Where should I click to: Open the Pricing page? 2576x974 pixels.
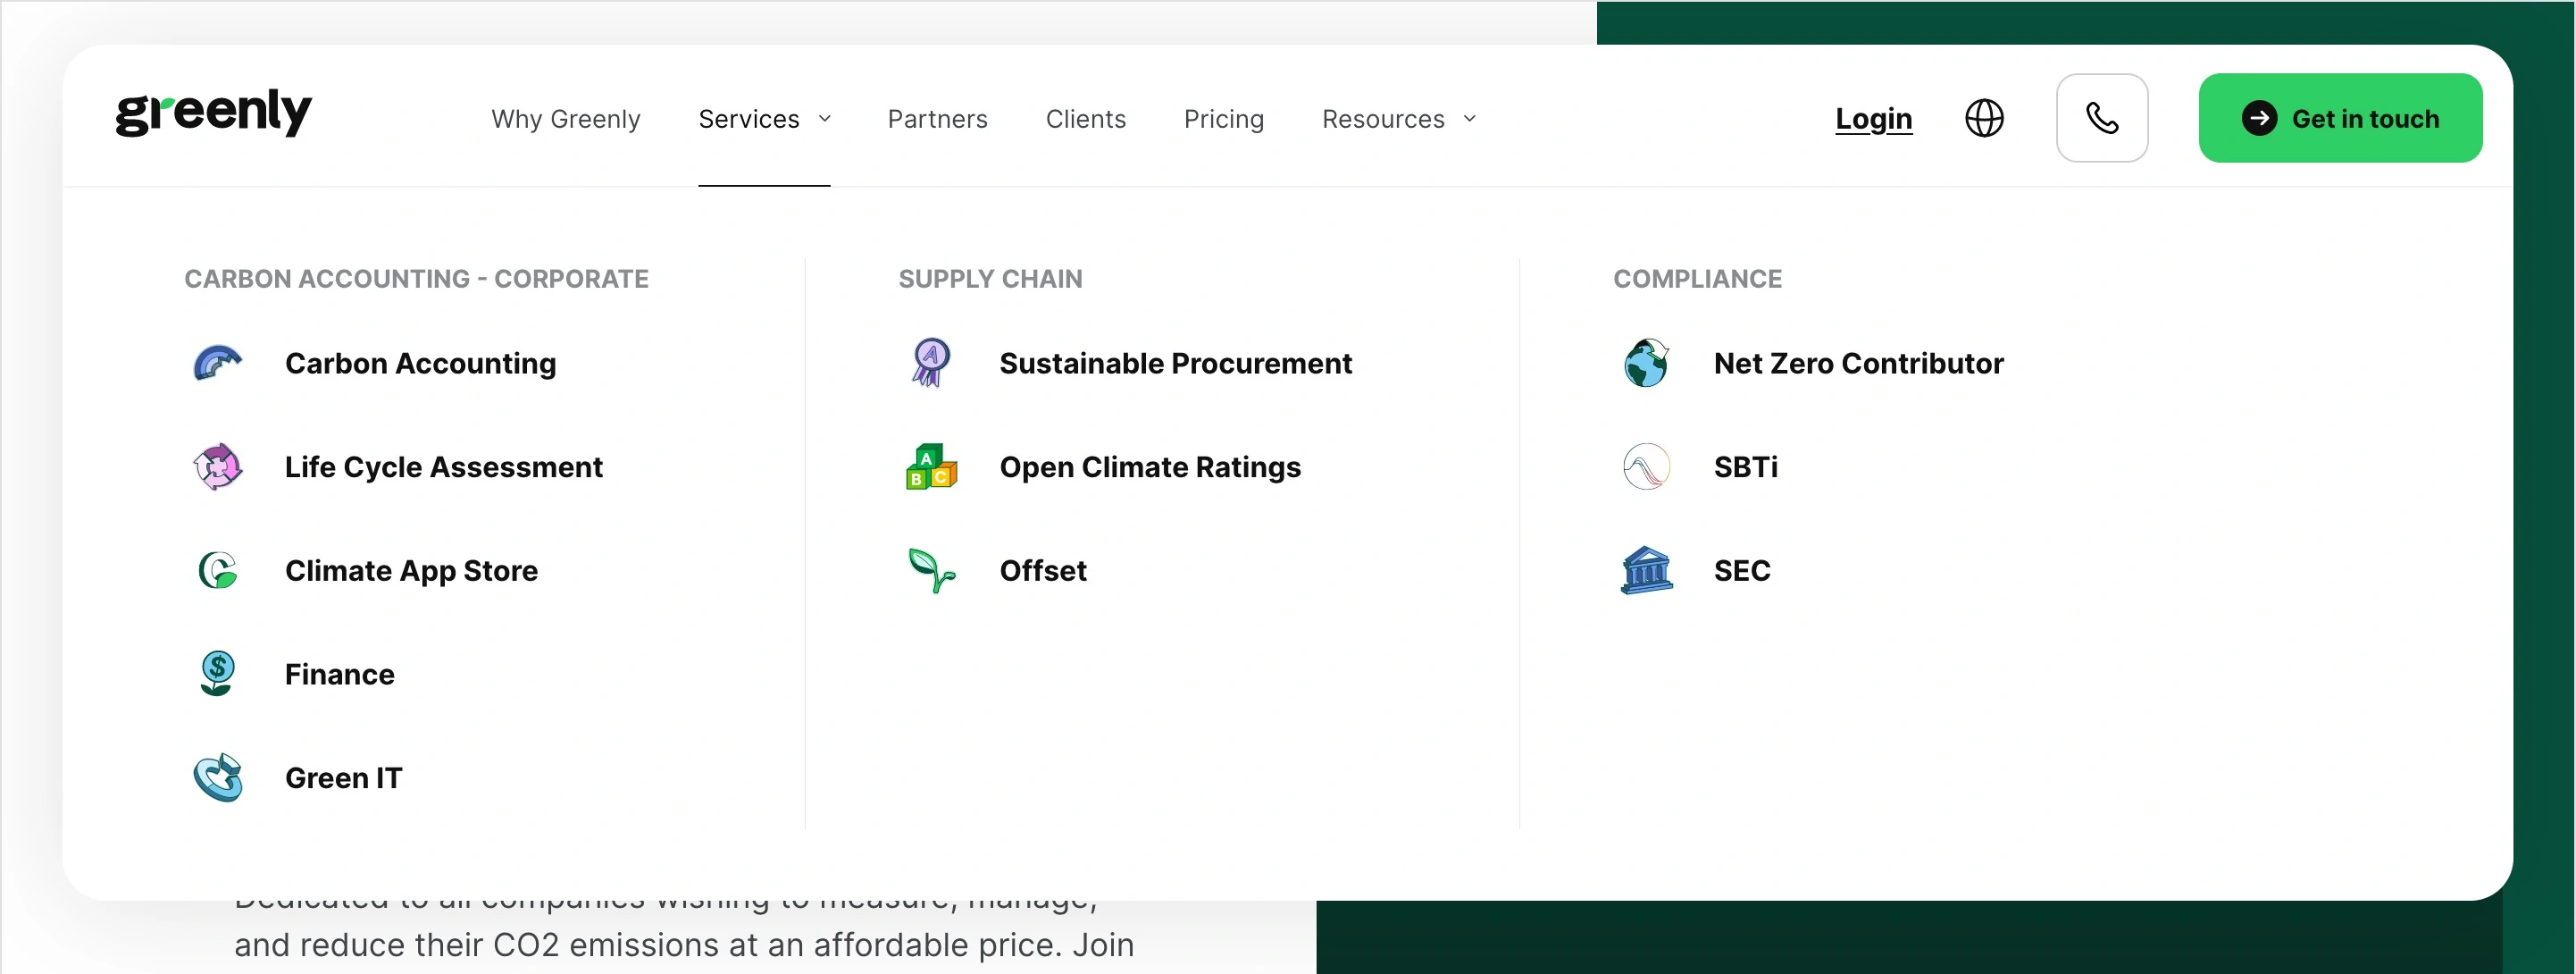1223,119
